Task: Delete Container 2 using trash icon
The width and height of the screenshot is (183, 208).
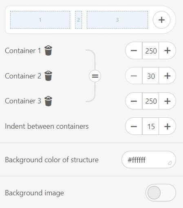Action: pyautogui.click(x=48, y=76)
